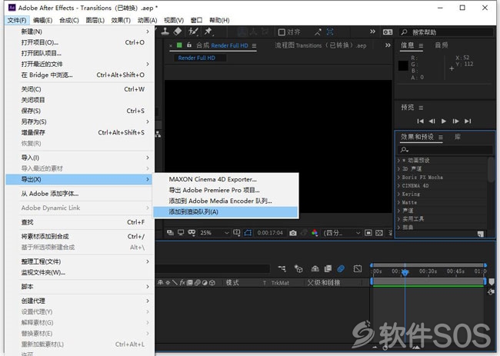This screenshot has height=356, width=500.
Task: Expand the 动画预设 category
Action: [x=398, y=160]
